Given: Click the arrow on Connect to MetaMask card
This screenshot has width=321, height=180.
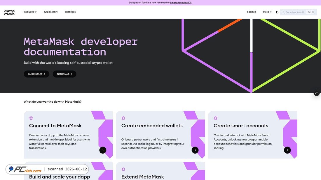Looking at the screenshot, I should pyautogui.click(x=103, y=150).
